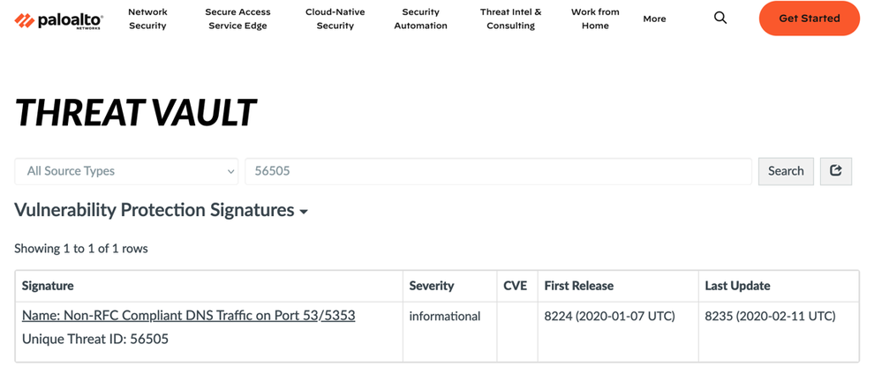Click the First Release column header

(x=578, y=286)
